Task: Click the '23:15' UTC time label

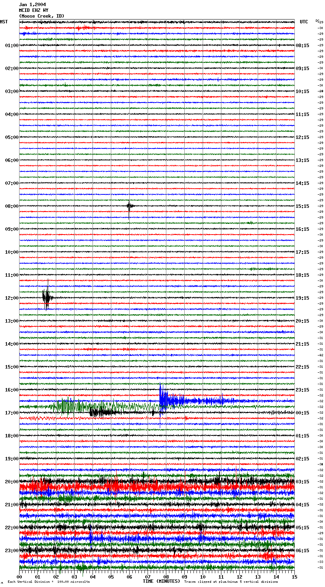Action: click(302, 390)
